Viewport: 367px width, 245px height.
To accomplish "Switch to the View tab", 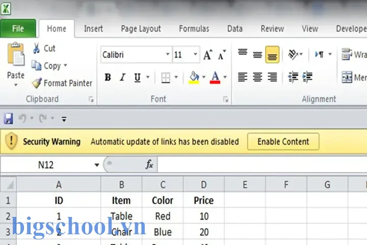I will coord(310,29).
